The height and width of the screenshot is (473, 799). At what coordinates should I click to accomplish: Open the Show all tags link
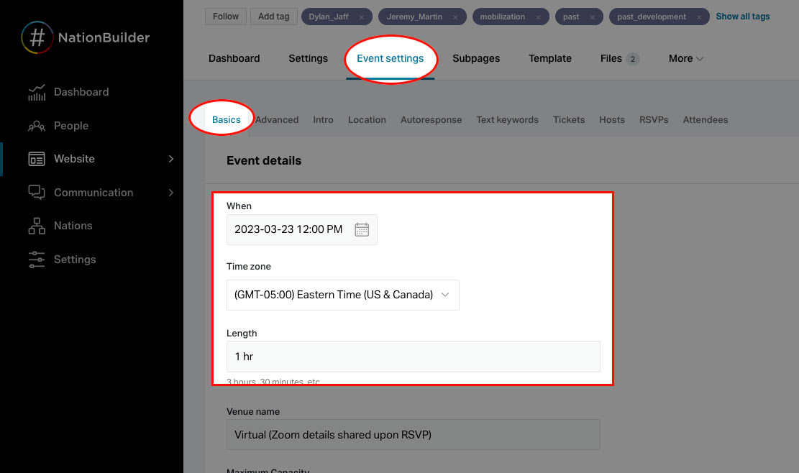[x=742, y=16]
